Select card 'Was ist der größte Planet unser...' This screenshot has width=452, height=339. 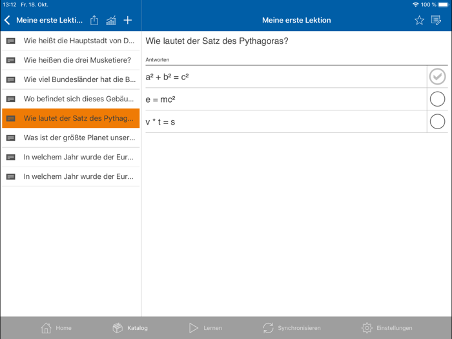tap(71, 138)
